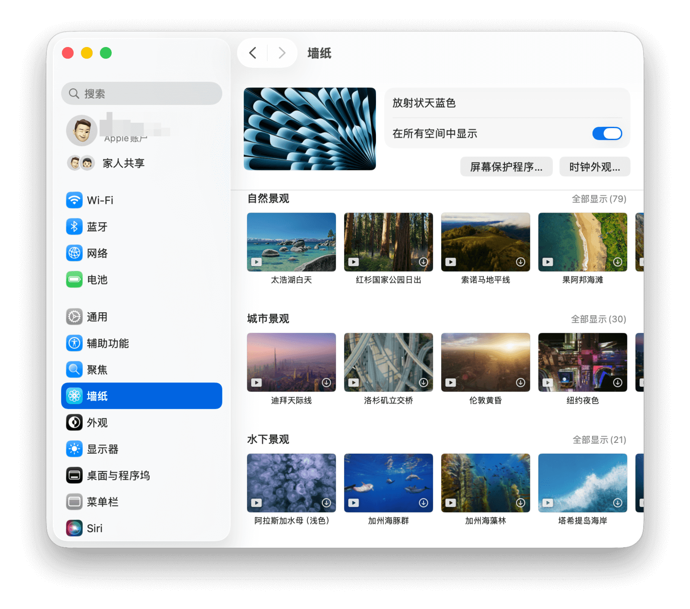Show all 21 underwater wallpapers
This screenshot has height=609, width=690.
tap(599, 439)
